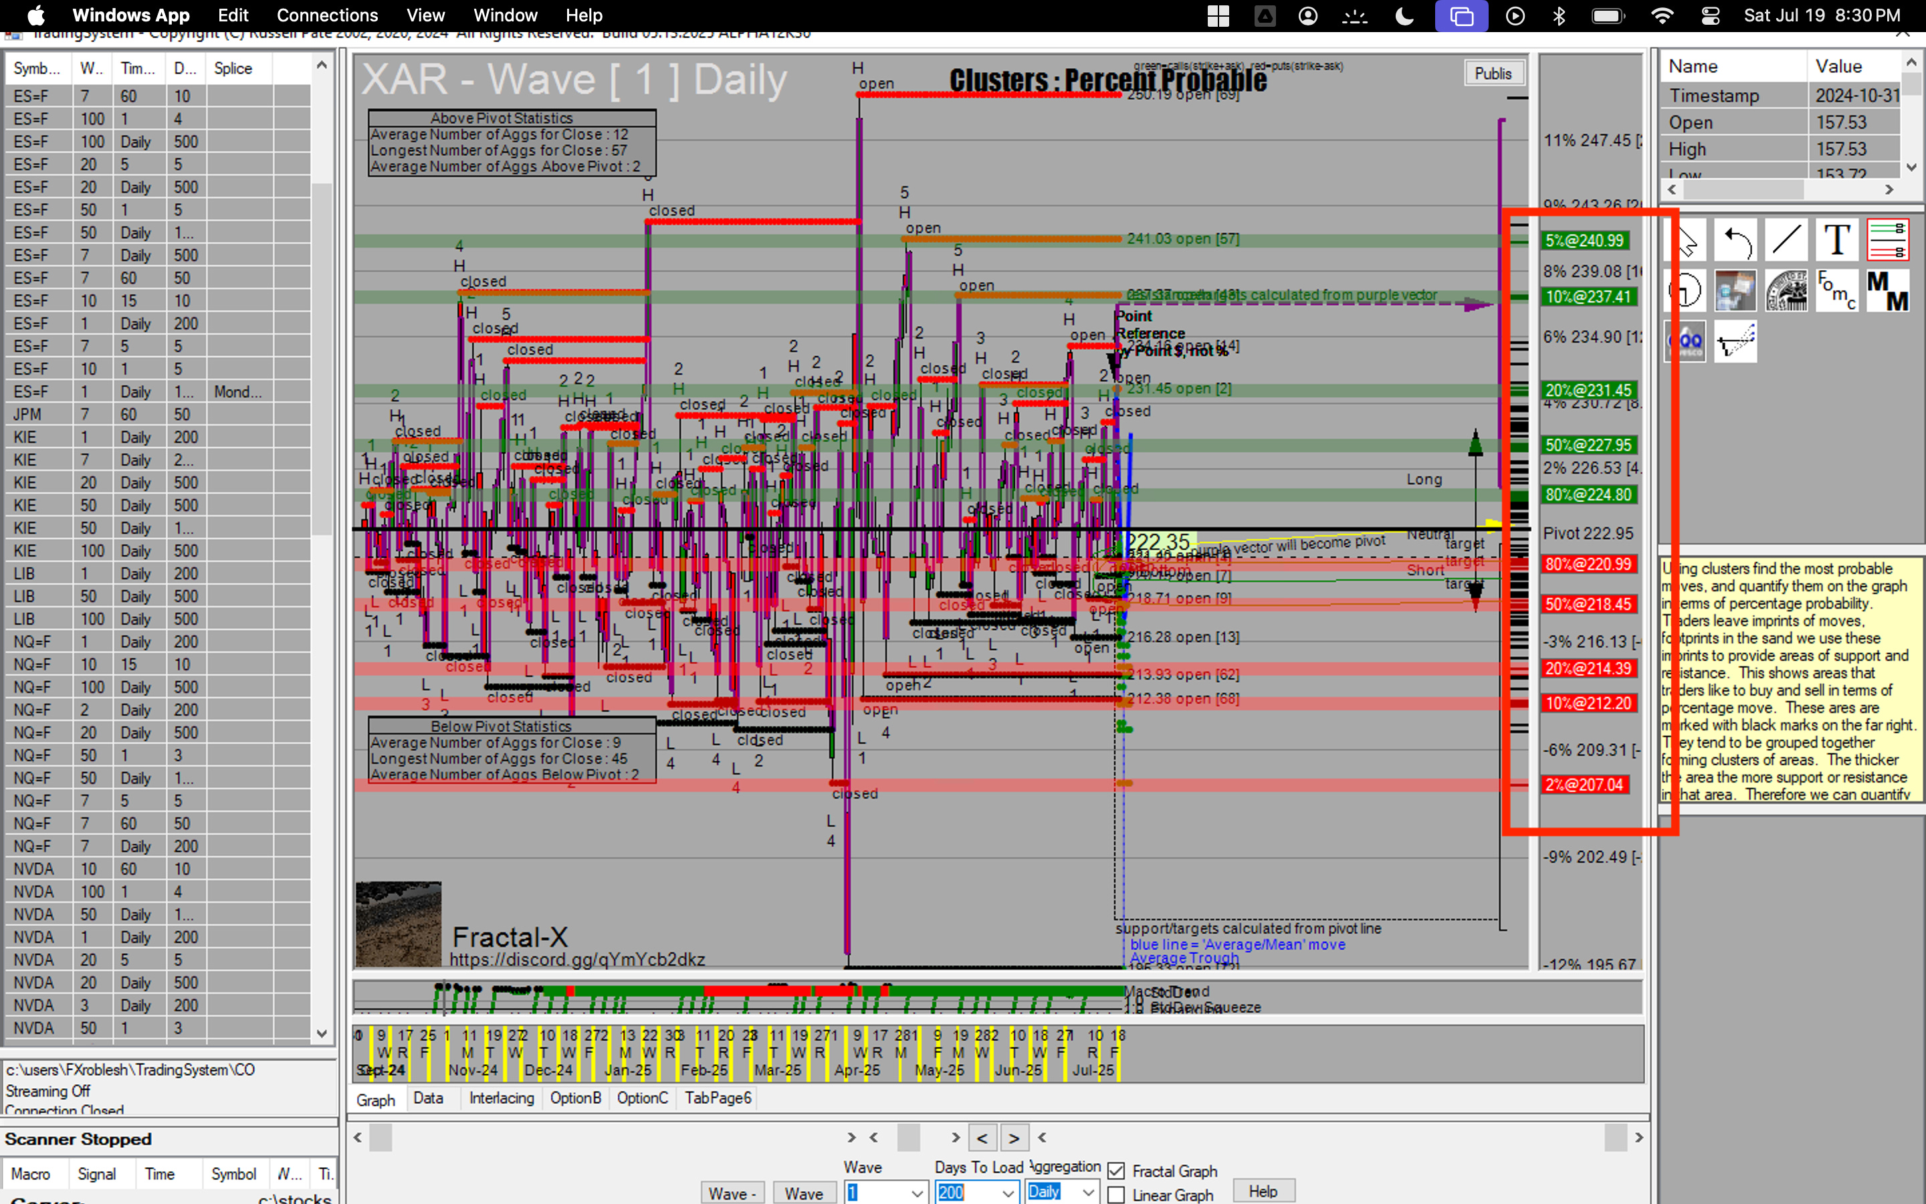
Task: Select the diagonal line drawing tool
Action: coord(1786,239)
